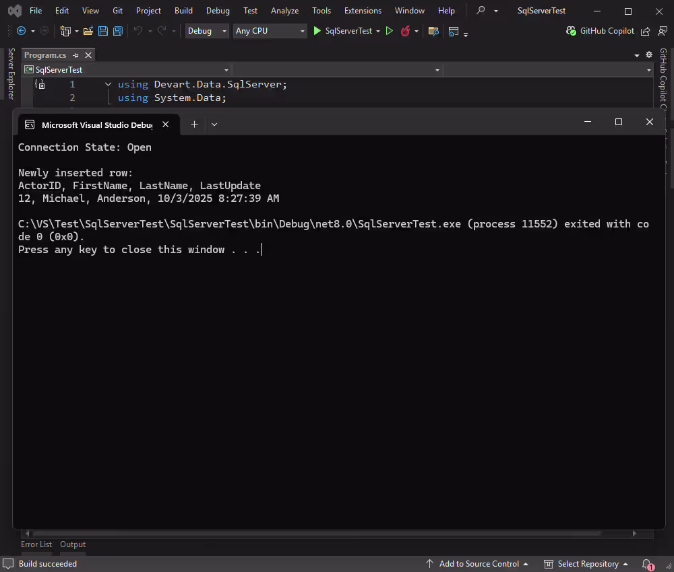The image size is (674, 572).
Task: Open notifications with the bell icon
Action: [x=646, y=564]
